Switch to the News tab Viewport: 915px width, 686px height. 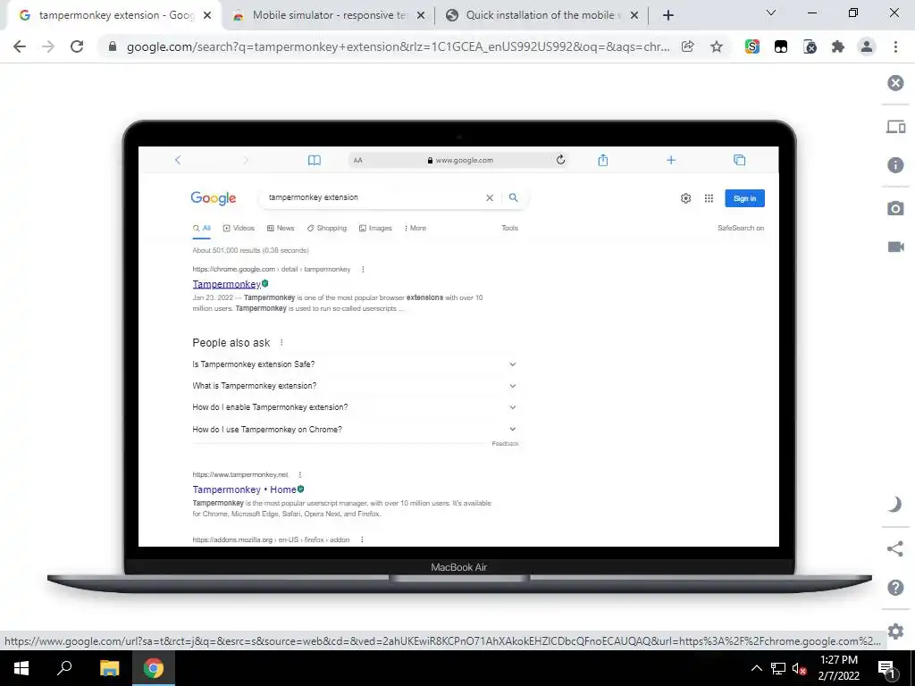[x=280, y=228]
